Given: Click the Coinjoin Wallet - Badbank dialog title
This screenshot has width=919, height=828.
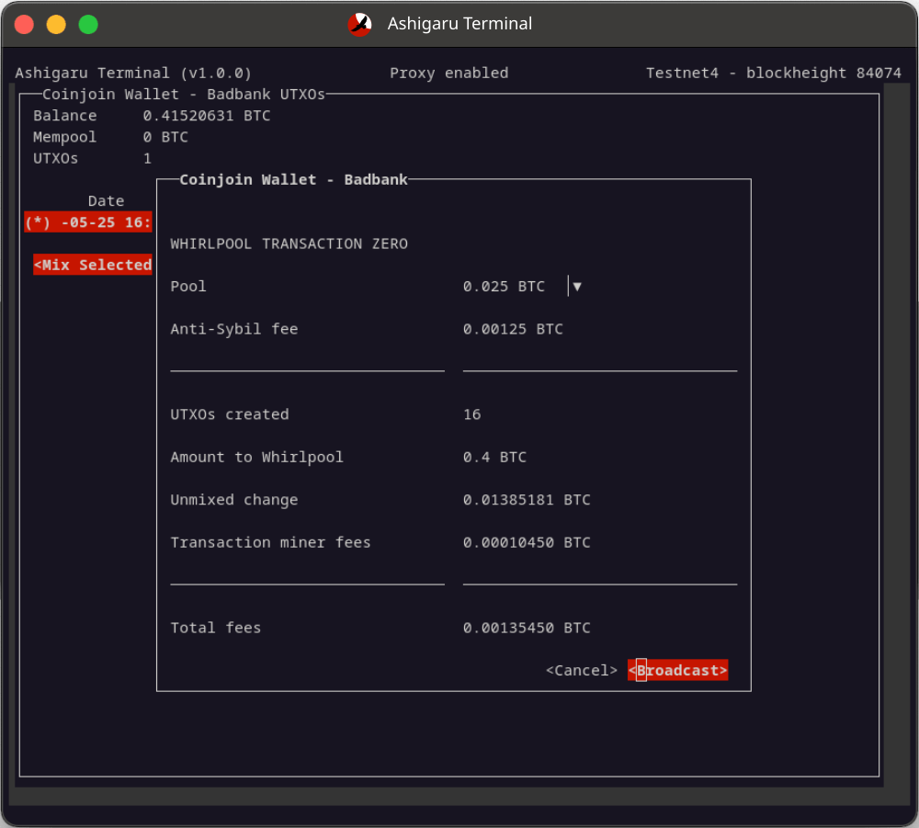Looking at the screenshot, I should tap(293, 180).
